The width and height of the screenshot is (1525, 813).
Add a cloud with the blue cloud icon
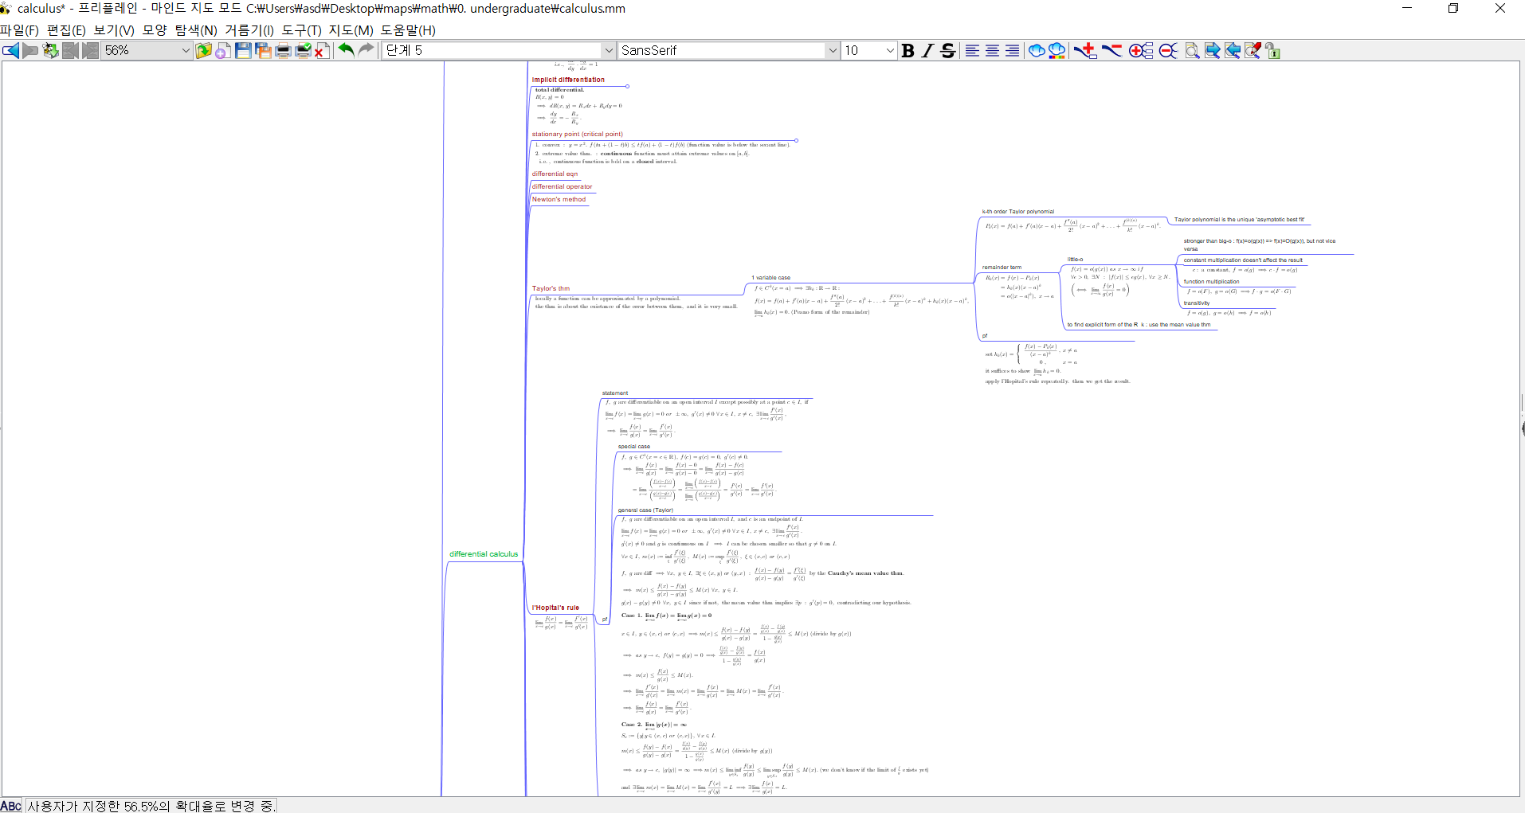click(1037, 51)
